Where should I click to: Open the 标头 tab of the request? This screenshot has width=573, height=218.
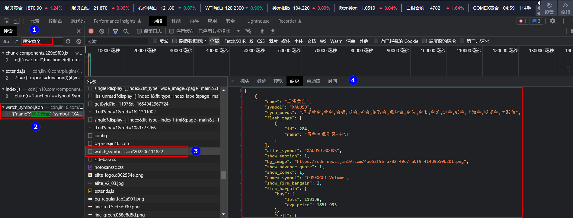click(245, 81)
